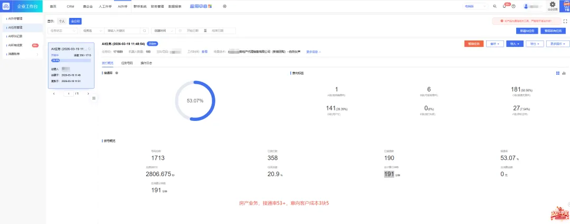Open the CRM top menu
Image resolution: width=570 pixels, height=224 pixels.
[x=70, y=6]
